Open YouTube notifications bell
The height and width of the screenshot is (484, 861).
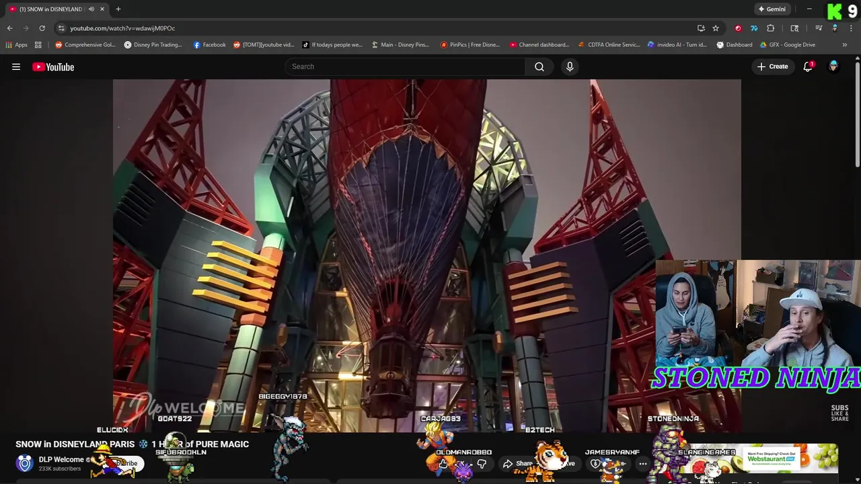coord(808,67)
